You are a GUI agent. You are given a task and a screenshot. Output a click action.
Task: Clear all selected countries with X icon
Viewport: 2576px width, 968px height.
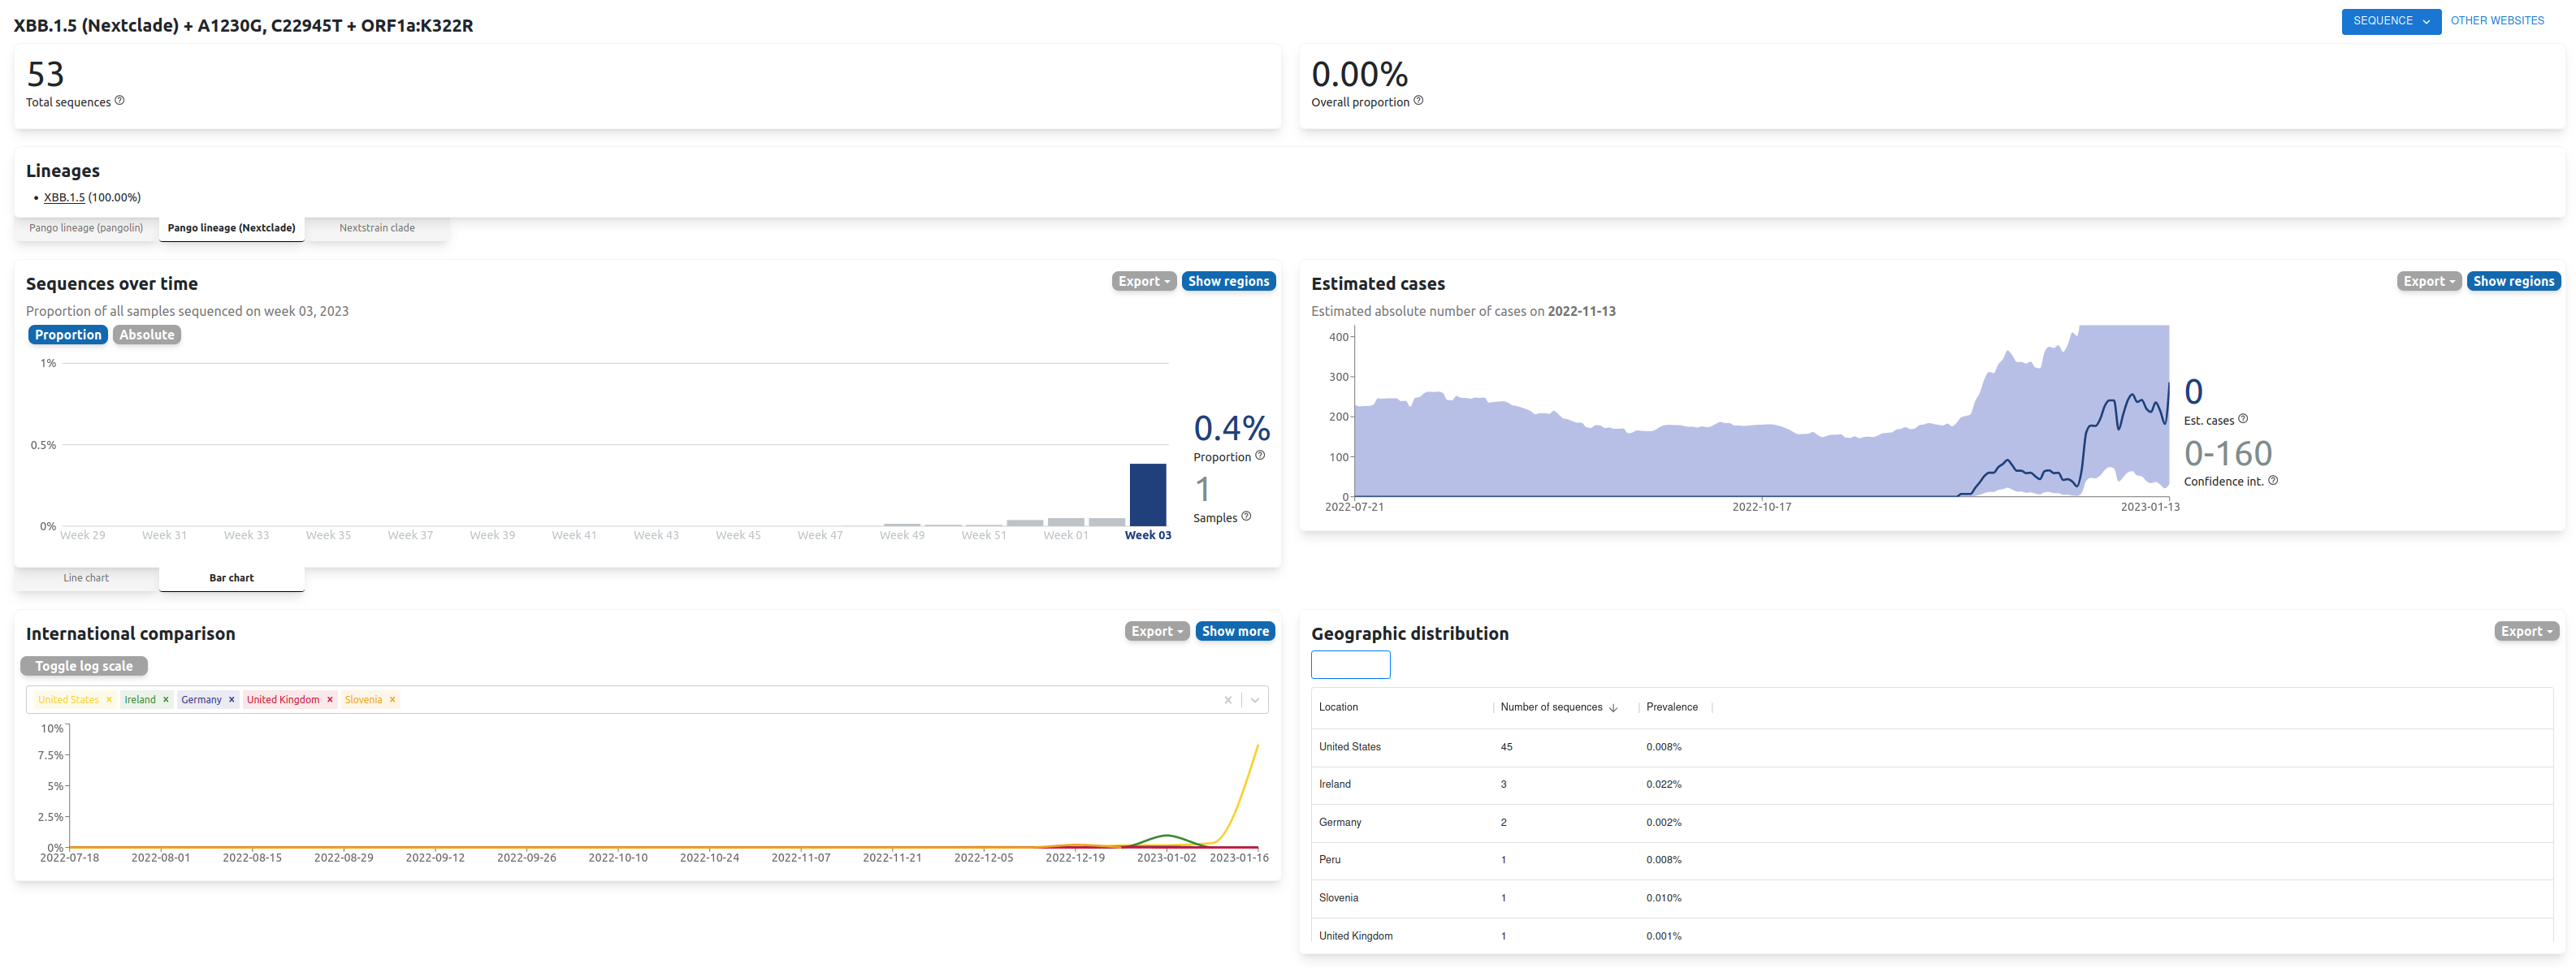point(1228,700)
